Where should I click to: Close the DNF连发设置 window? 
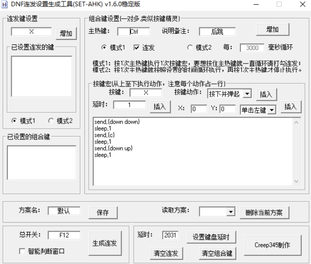coord(303,4)
